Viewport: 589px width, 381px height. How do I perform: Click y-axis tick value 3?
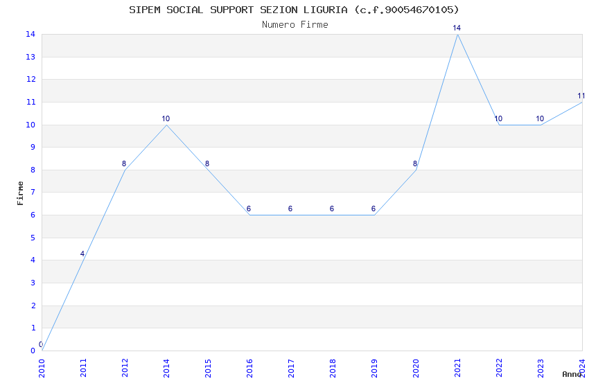pos(33,283)
